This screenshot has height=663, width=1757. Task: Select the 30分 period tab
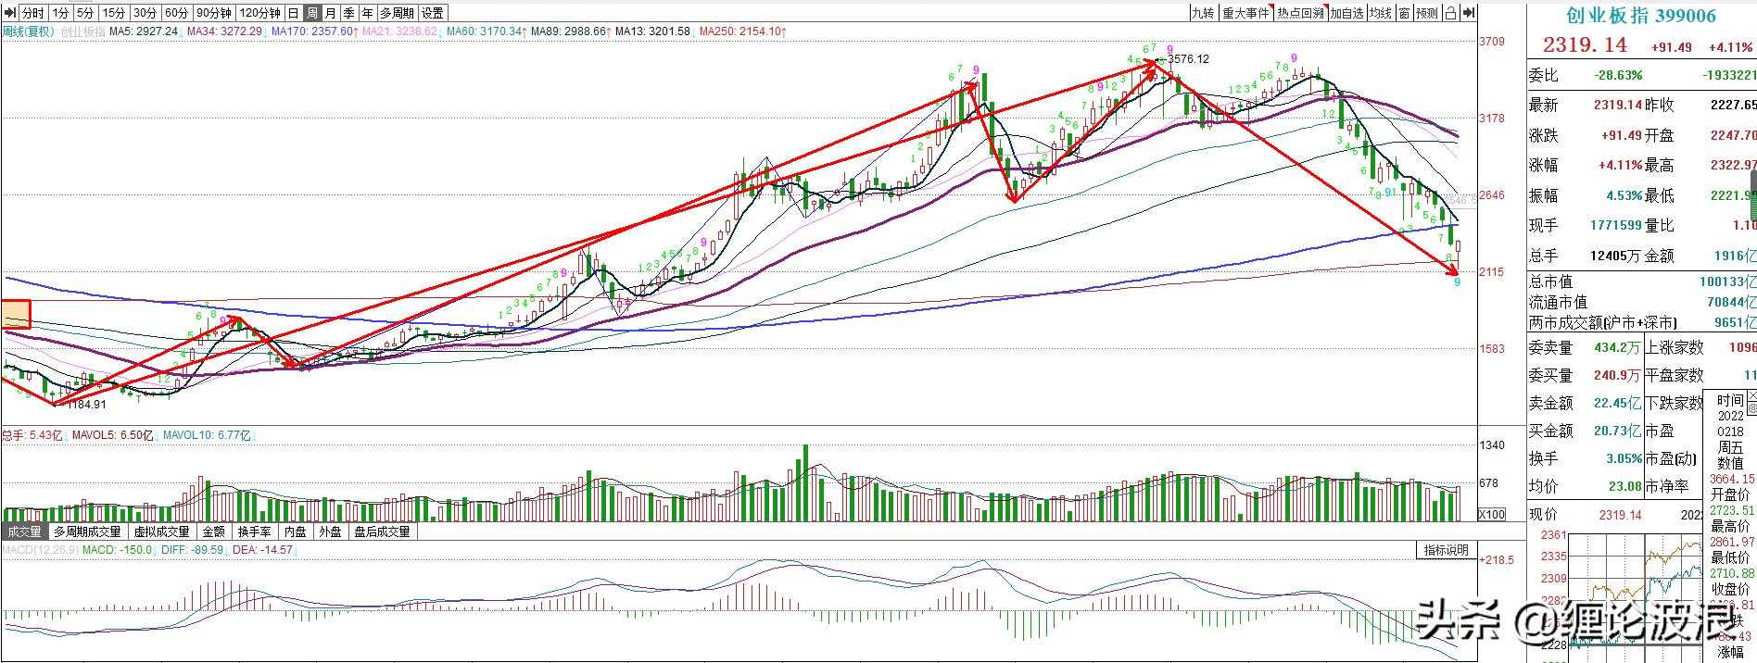(x=145, y=13)
